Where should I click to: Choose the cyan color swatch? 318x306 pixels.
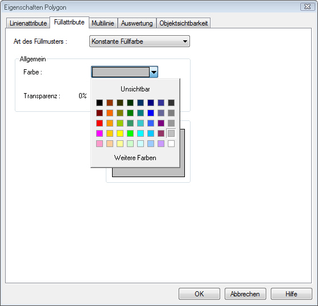pyautogui.click(x=141, y=133)
